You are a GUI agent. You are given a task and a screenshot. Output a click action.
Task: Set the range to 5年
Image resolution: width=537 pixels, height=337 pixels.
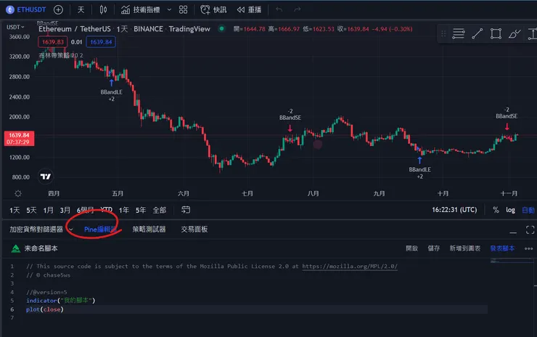(x=141, y=210)
